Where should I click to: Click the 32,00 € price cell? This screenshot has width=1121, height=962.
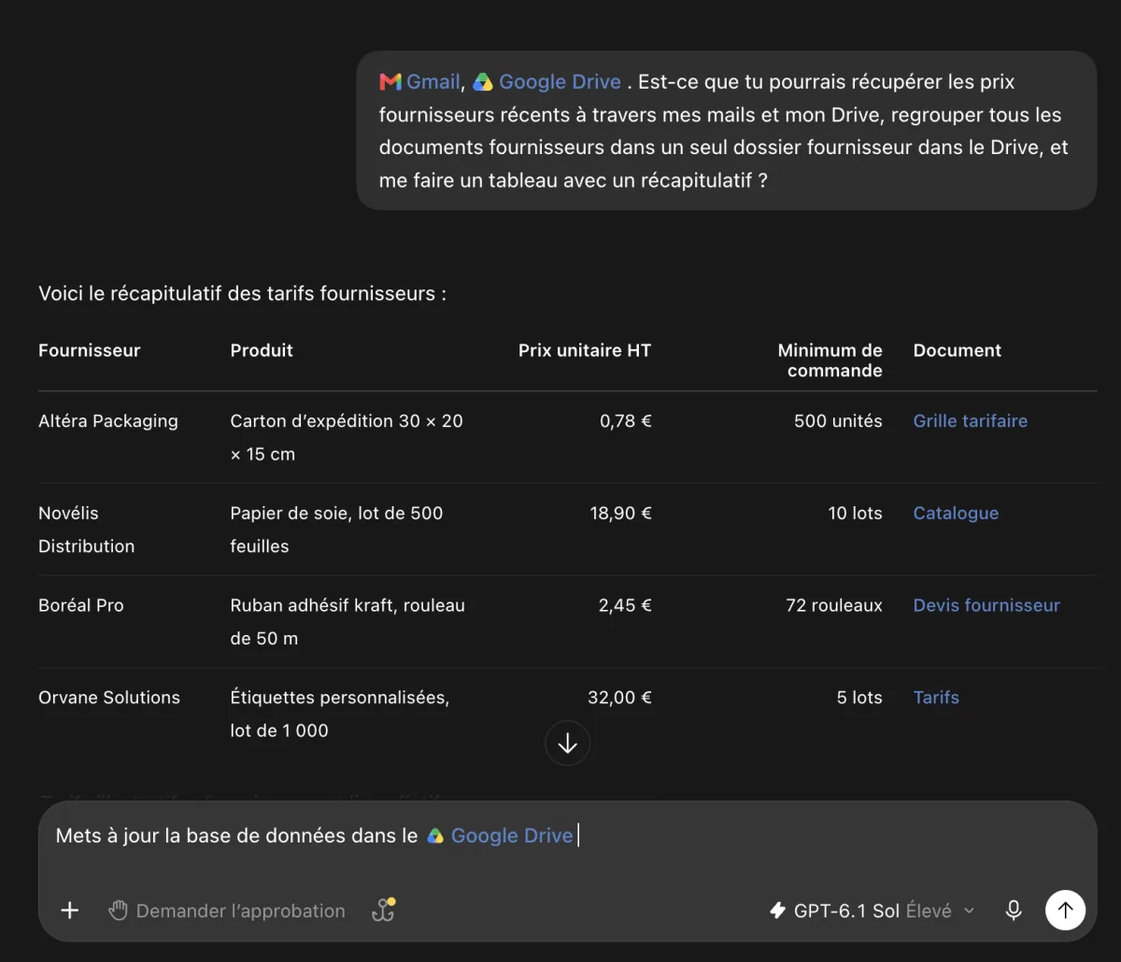tap(619, 698)
